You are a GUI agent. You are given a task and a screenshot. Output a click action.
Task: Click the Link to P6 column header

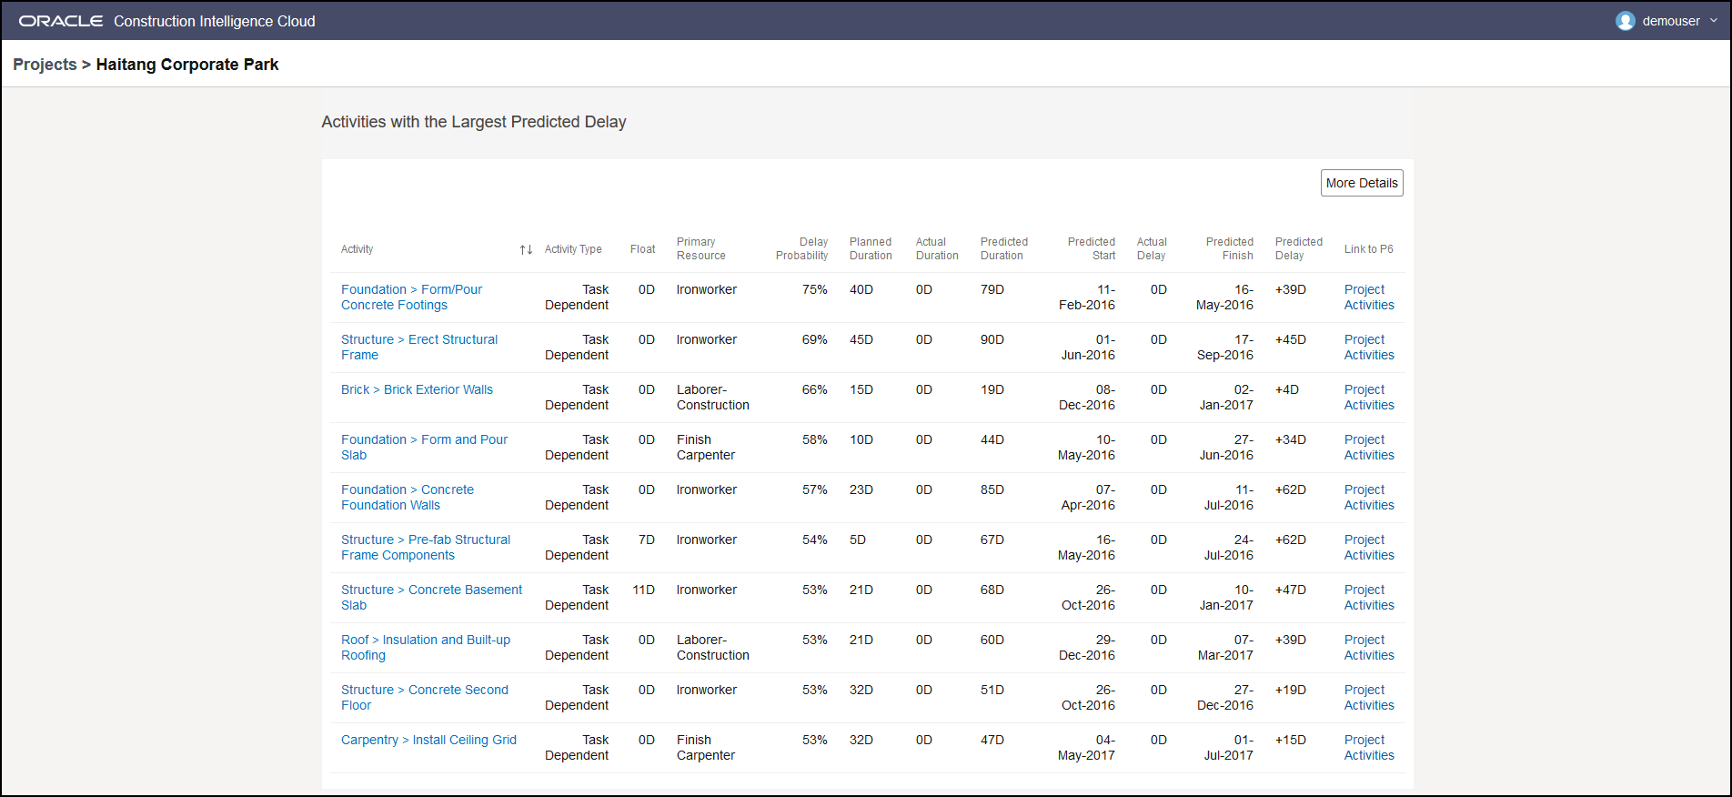(x=1369, y=249)
